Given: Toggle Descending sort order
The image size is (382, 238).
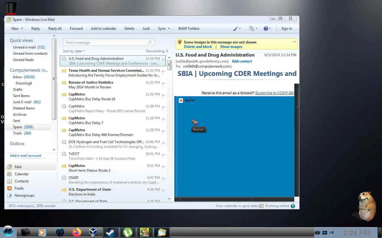Looking at the screenshot, I should [x=157, y=51].
